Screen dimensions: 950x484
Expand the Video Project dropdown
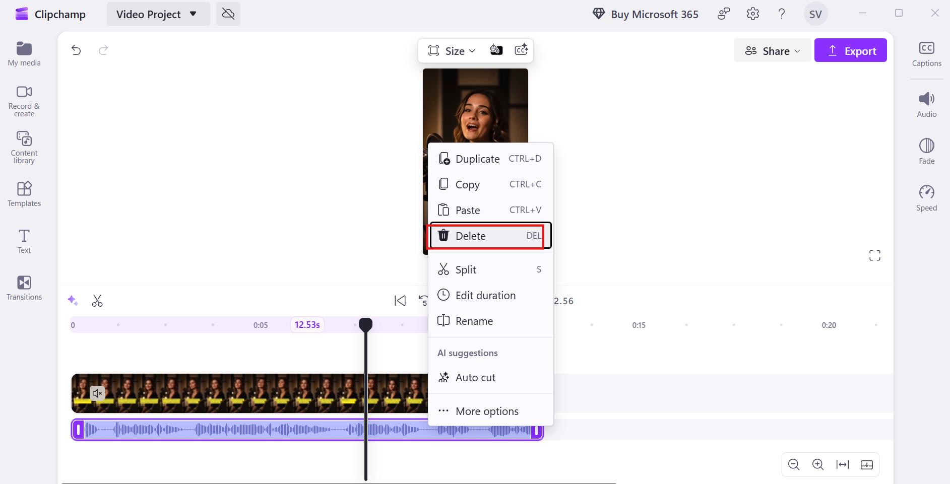tap(158, 14)
